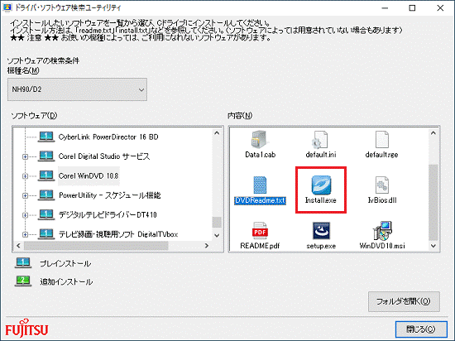Click laptop icon beside PowerUtility スケジュール機能
This screenshot has width=455, height=341.
click(46, 195)
